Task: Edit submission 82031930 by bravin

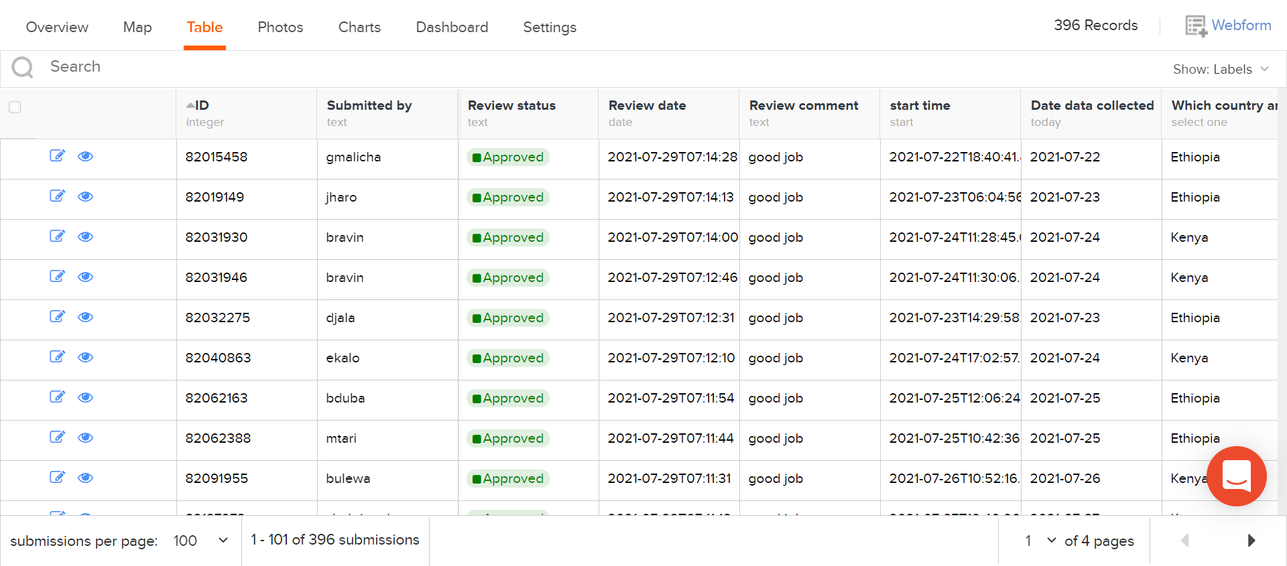Action: 58,236
